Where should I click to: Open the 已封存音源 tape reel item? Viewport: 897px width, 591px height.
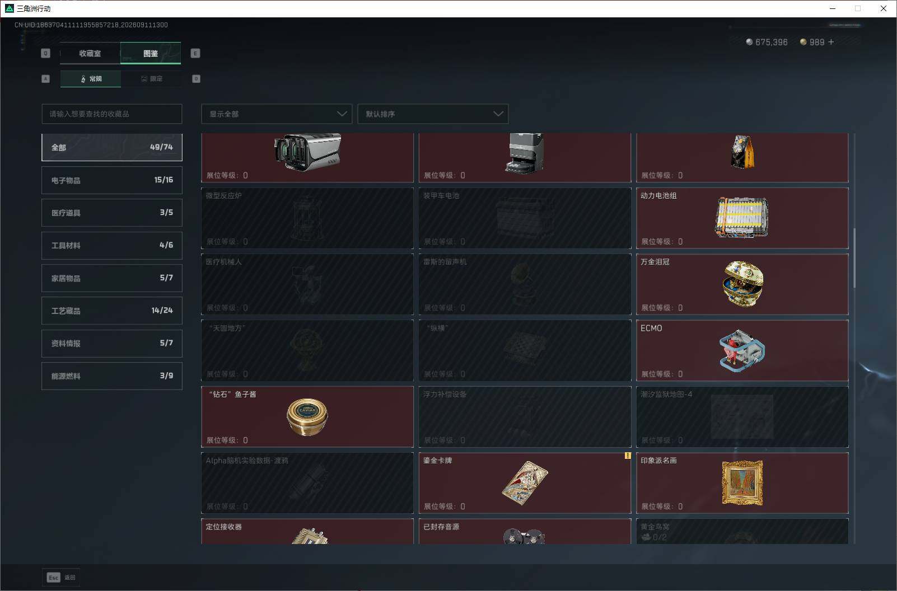(x=525, y=531)
